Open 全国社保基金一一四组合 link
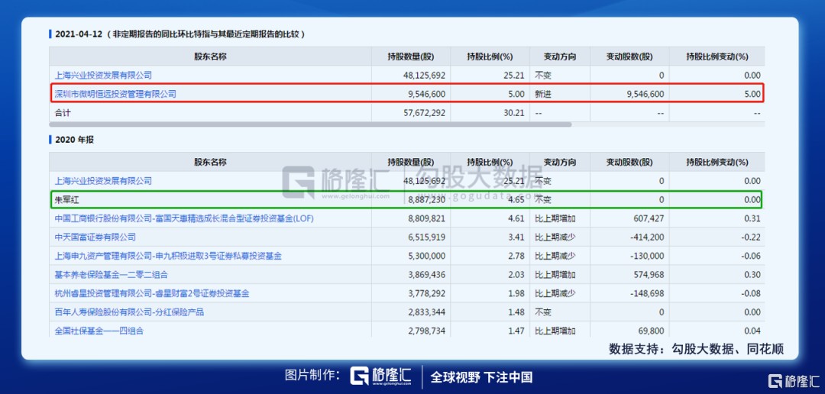This screenshot has width=825, height=394. point(99,331)
